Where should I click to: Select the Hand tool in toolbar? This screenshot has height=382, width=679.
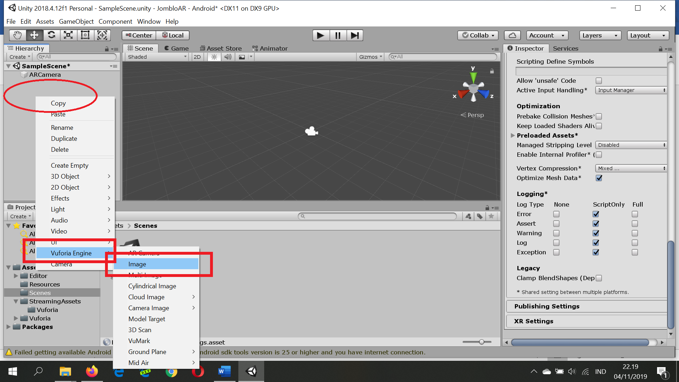pos(17,35)
